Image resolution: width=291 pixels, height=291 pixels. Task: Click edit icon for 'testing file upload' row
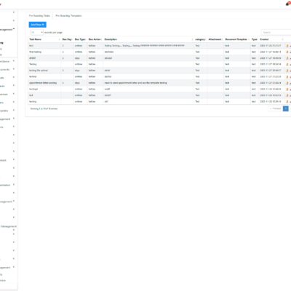pyautogui.click(x=287, y=71)
